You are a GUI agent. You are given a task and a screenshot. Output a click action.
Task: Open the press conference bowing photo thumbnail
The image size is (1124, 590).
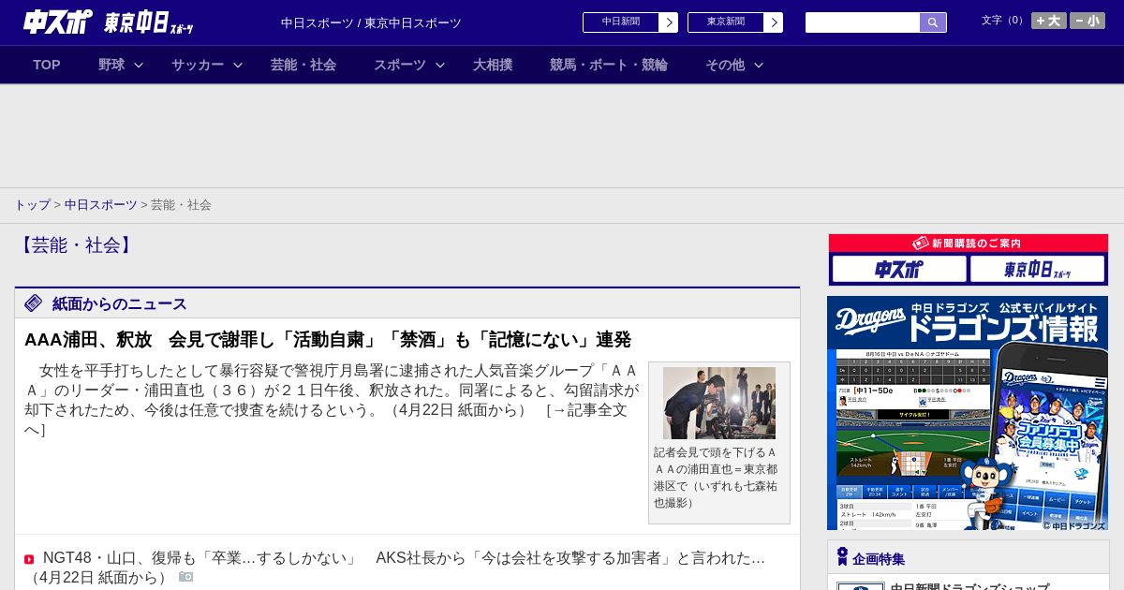tap(719, 403)
